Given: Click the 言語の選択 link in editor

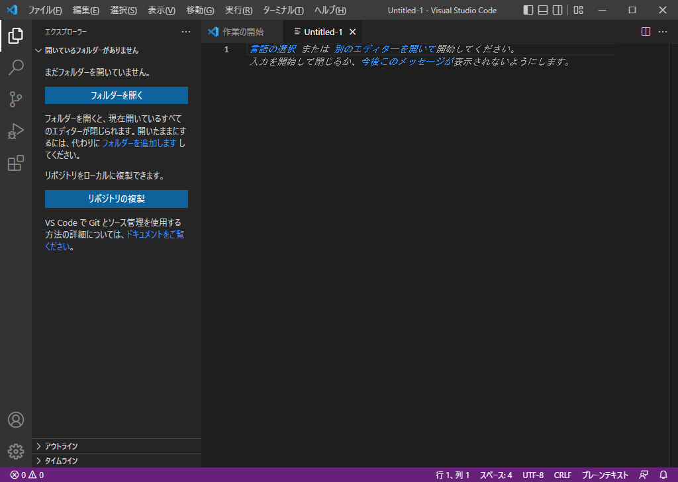Looking at the screenshot, I should tap(273, 49).
